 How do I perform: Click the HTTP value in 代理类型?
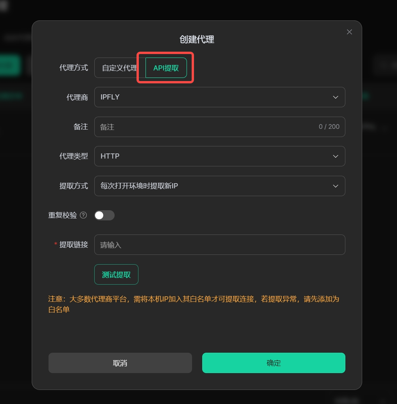tap(110, 156)
